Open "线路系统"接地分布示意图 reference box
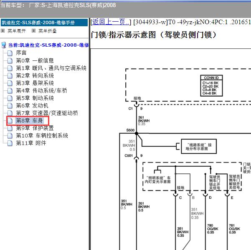The height and width of the screenshot is (250, 251). click(199, 147)
